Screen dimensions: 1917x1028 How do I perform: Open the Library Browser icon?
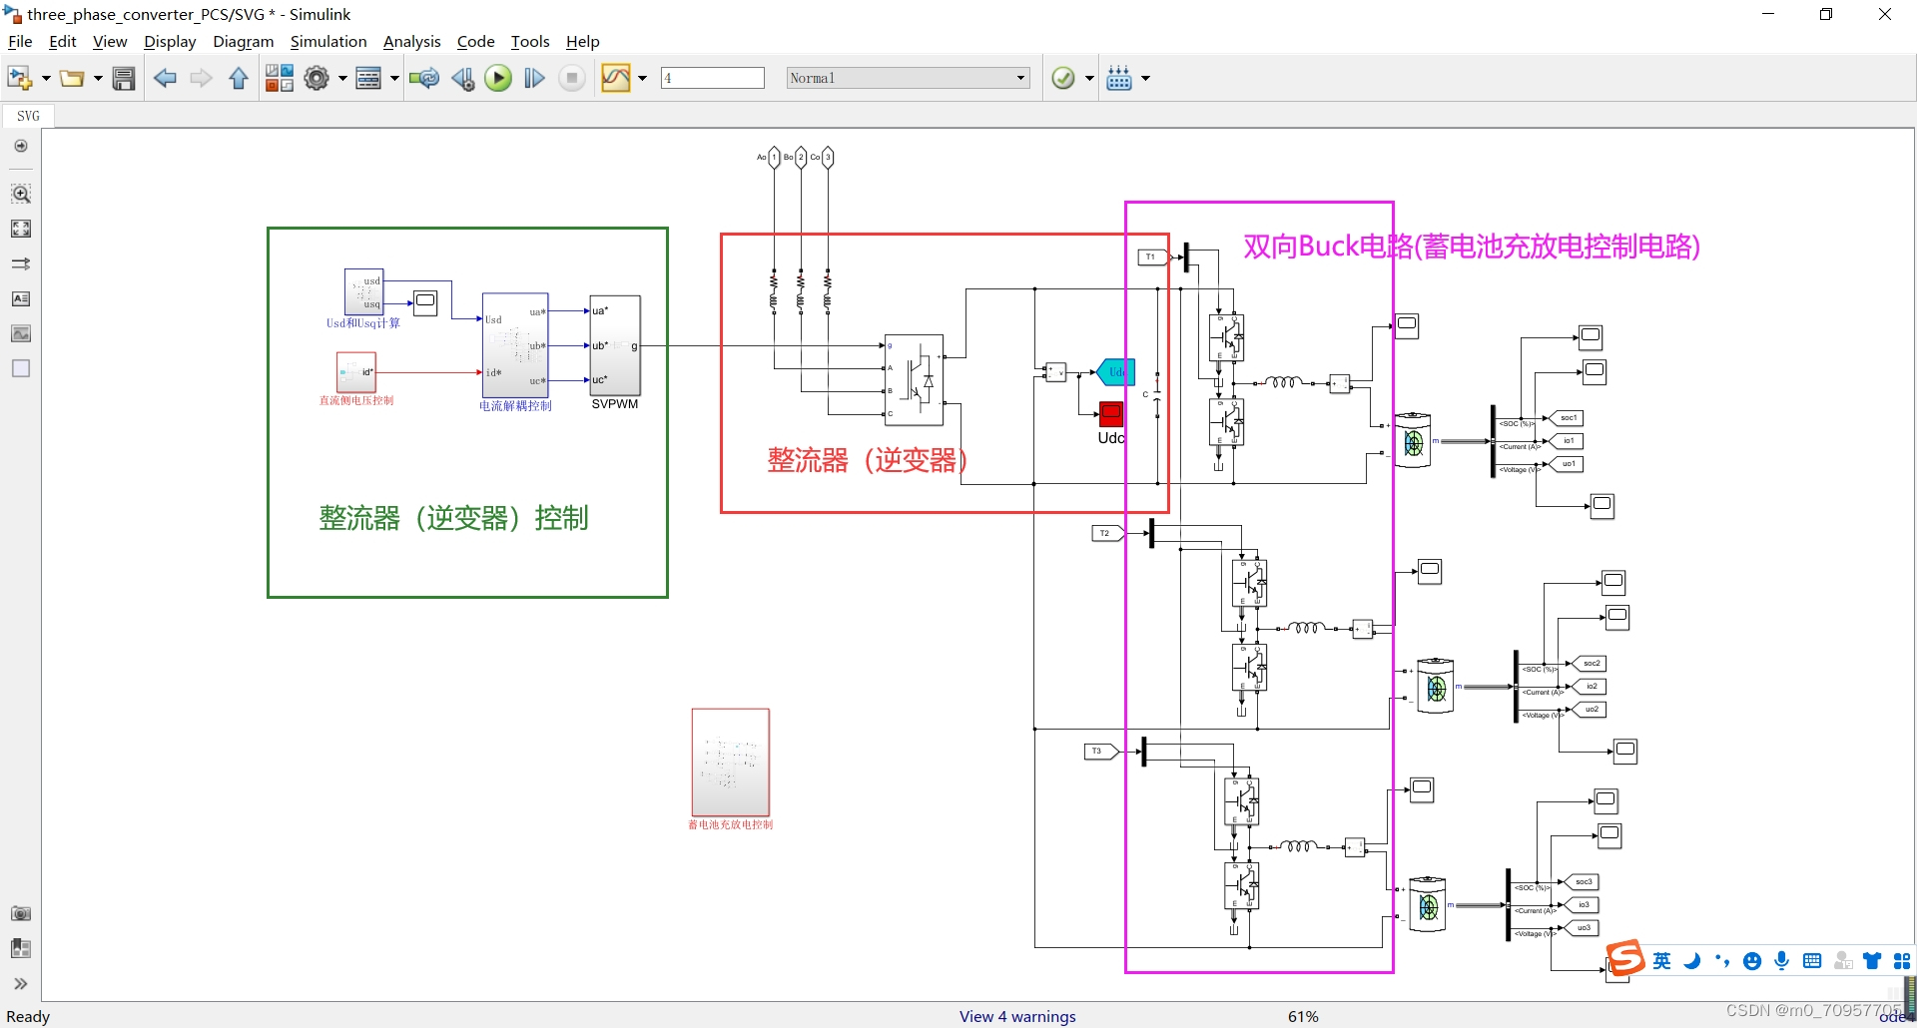279,78
